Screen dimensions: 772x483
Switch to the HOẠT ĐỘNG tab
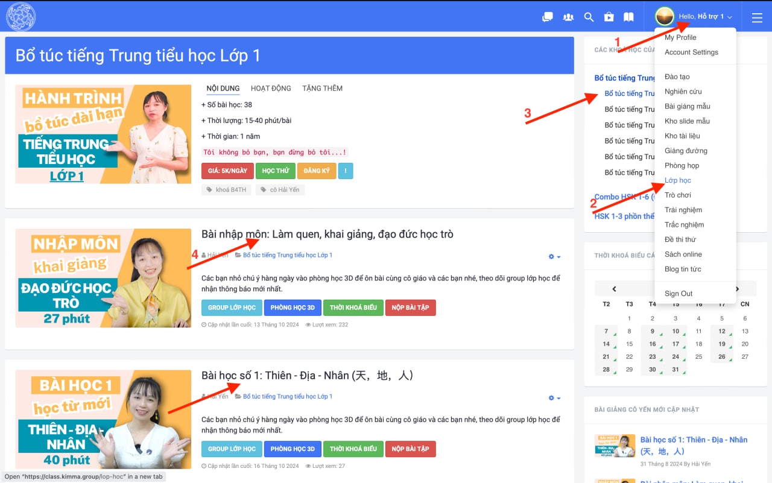pyautogui.click(x=271, y=88)
